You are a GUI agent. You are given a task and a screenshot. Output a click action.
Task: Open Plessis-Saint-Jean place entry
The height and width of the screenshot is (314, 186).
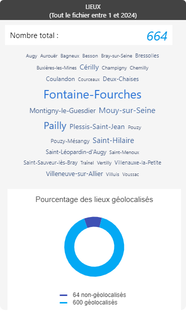[x=97, y=127]
